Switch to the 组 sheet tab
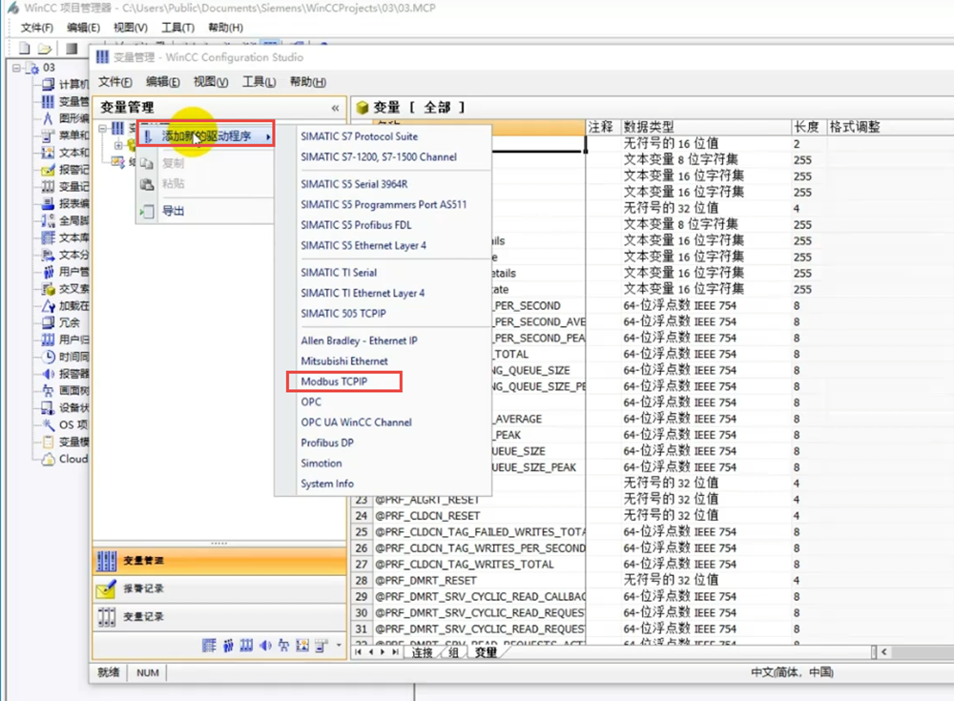This screenshot has height=701, width=954. [x=453, y=652]
